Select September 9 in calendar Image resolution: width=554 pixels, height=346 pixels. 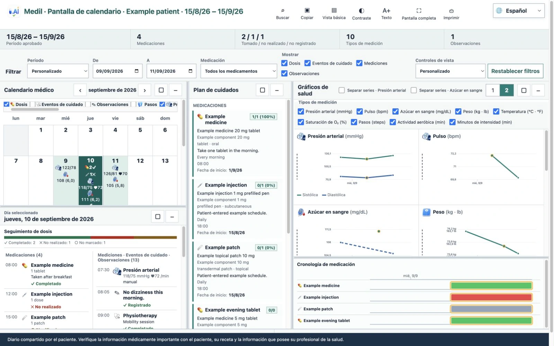pyautogui.click(x=66, y=180)
